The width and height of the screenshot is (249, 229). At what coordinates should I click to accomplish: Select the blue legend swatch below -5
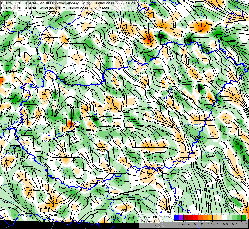(176, 218)
